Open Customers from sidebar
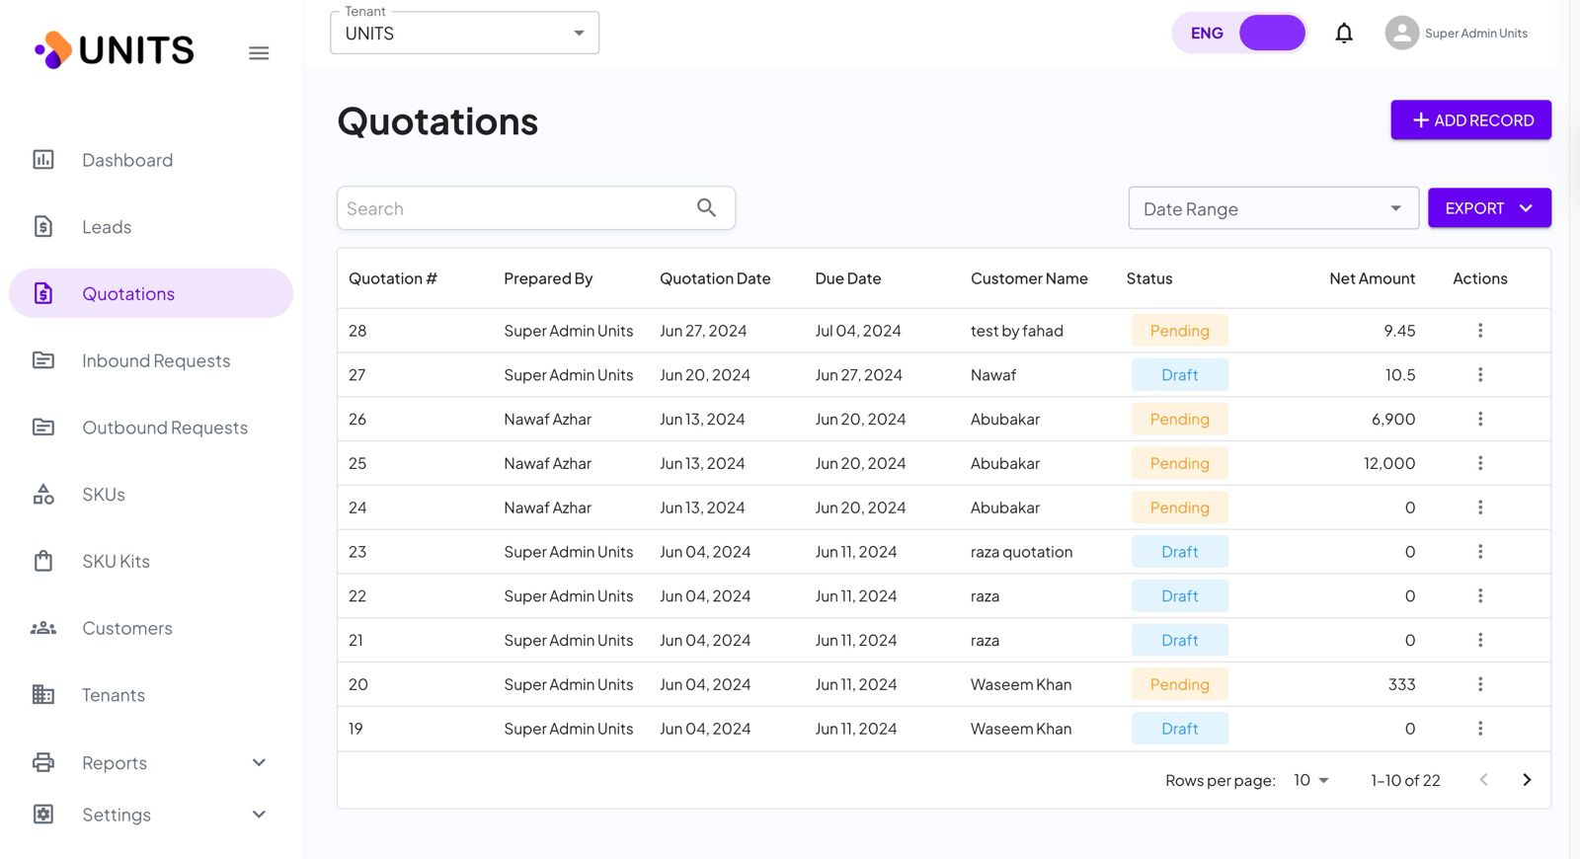 pyautogui.click(x=151, y=628)
